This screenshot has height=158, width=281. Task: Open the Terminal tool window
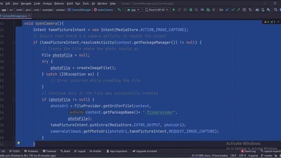point(50,151)
